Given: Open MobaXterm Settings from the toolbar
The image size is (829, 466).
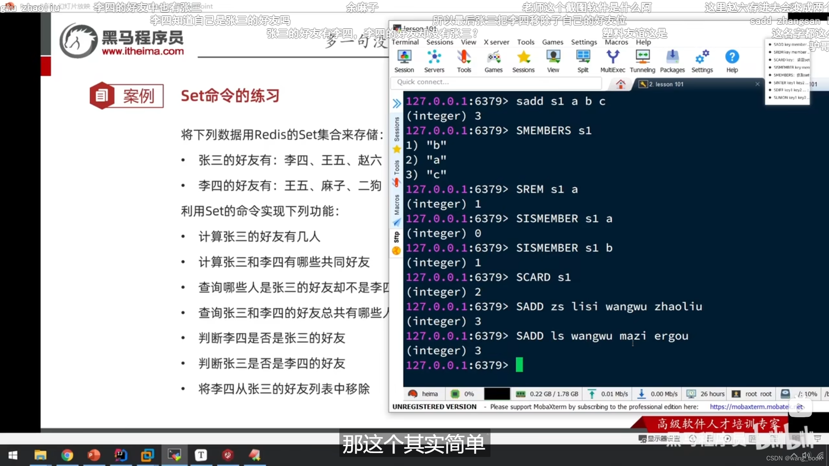Looking at the screenshot, I should 702,60.
